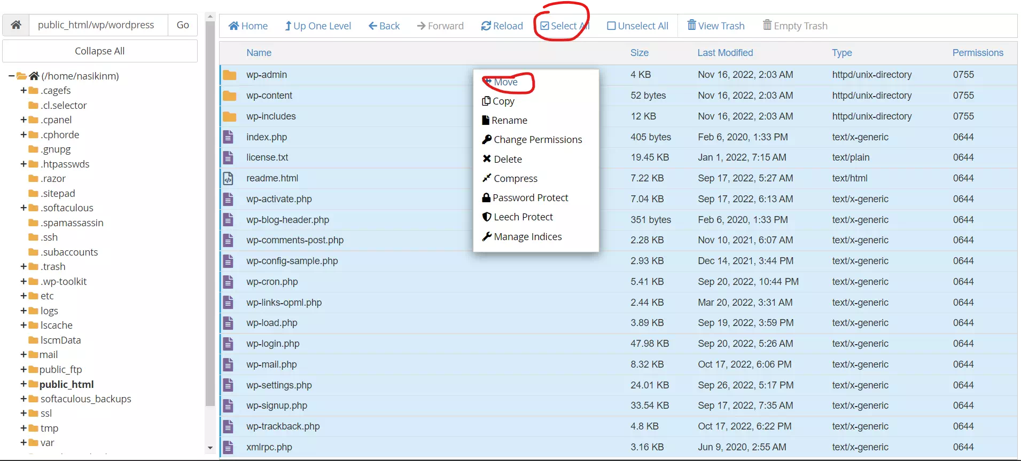Screen dimensions: 1021x461
Task: Click the Forward toolbar button
Action: coord(440,26)
